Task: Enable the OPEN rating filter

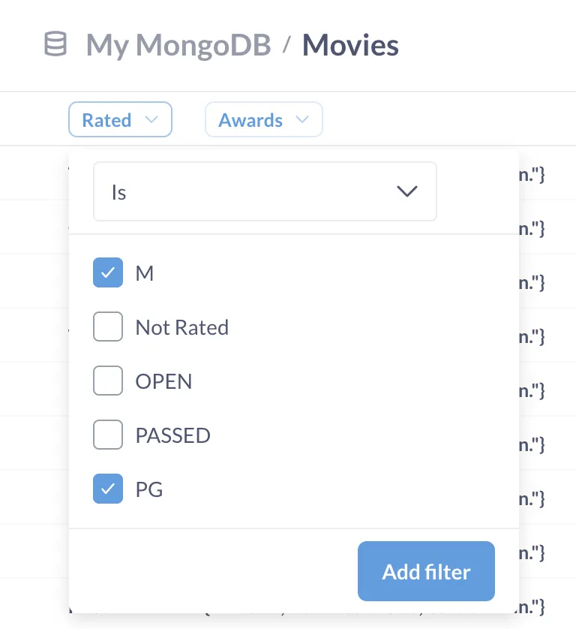Action: [108, 381]
